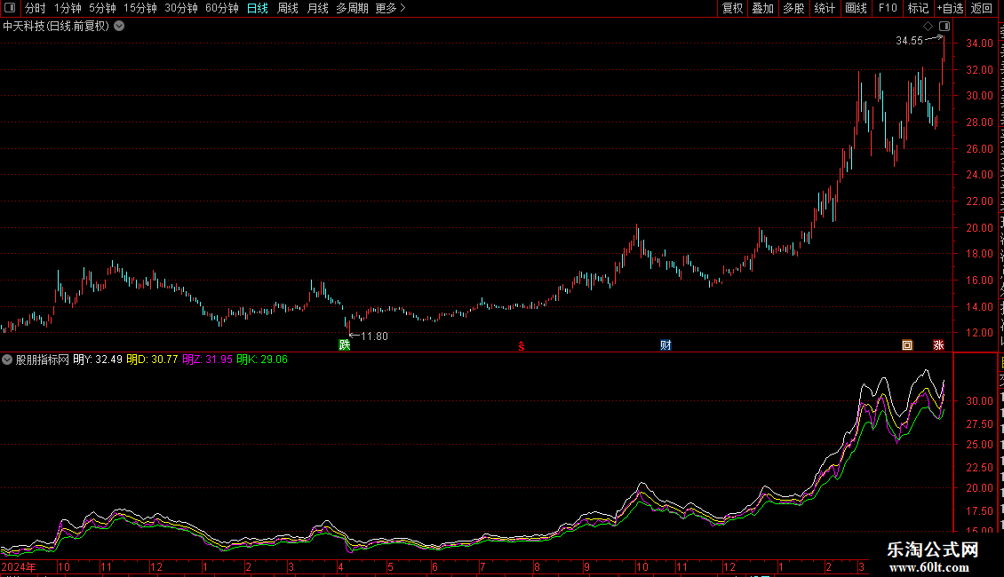Image resolution: width=1004 pixels, height=577 pixels.
Task: Click the 叠加 overlay button
Action: 763,8
